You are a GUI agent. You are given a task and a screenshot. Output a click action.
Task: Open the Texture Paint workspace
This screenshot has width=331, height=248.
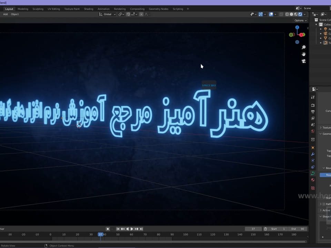tap(72, 9)
